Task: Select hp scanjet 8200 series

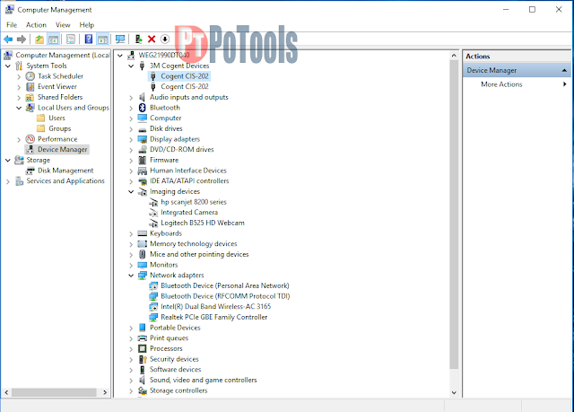Action: (194, 202)
